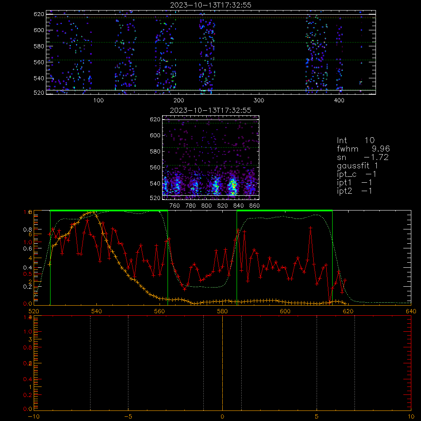The image size is (421, 421).
Task: Click y-axis label 600 on top plot
Action: click(x=39, y=30)
